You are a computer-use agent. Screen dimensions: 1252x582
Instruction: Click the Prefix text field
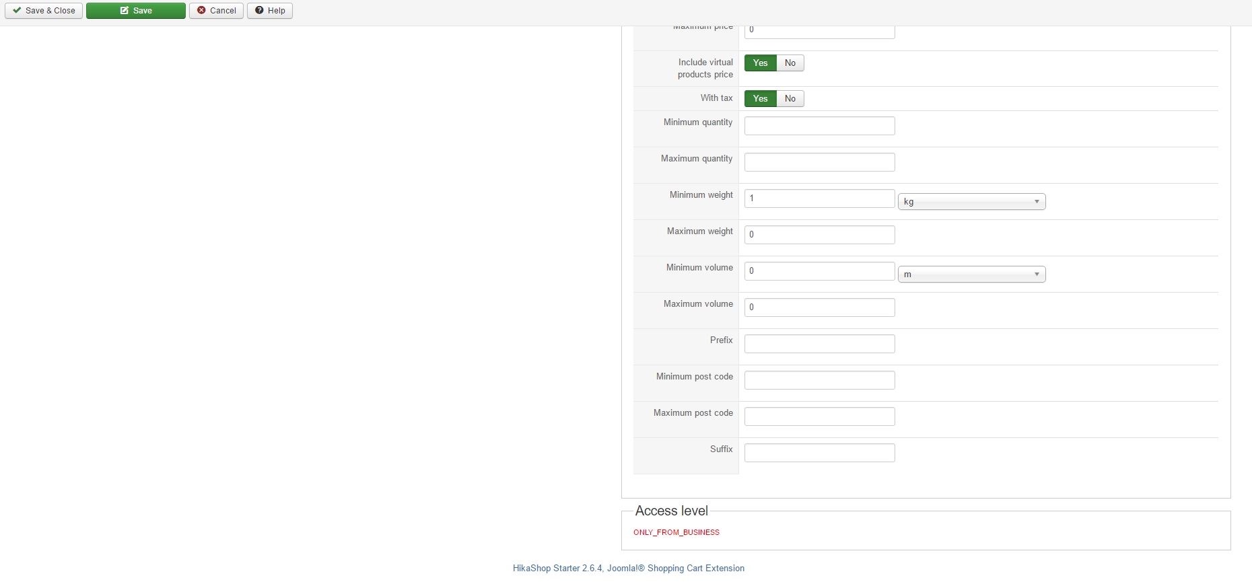coord(819,344)
